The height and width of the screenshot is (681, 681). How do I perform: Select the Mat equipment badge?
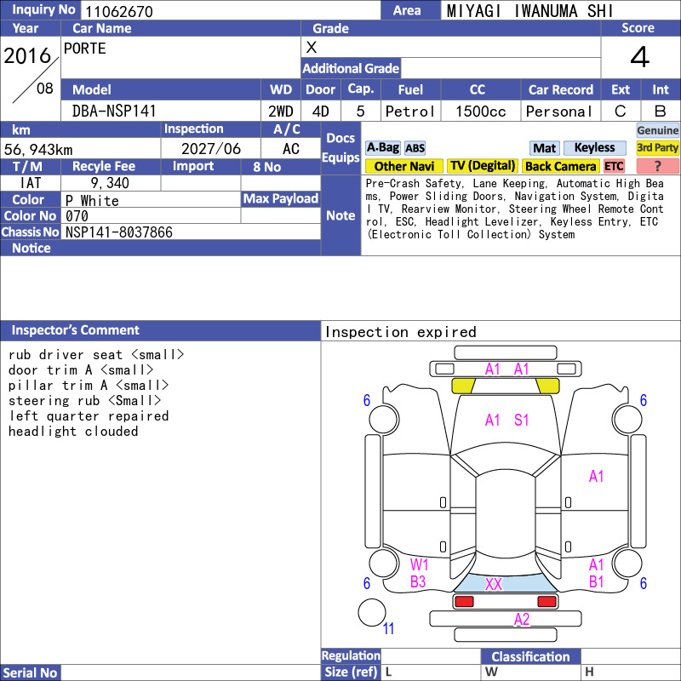[x=545, y=148]
